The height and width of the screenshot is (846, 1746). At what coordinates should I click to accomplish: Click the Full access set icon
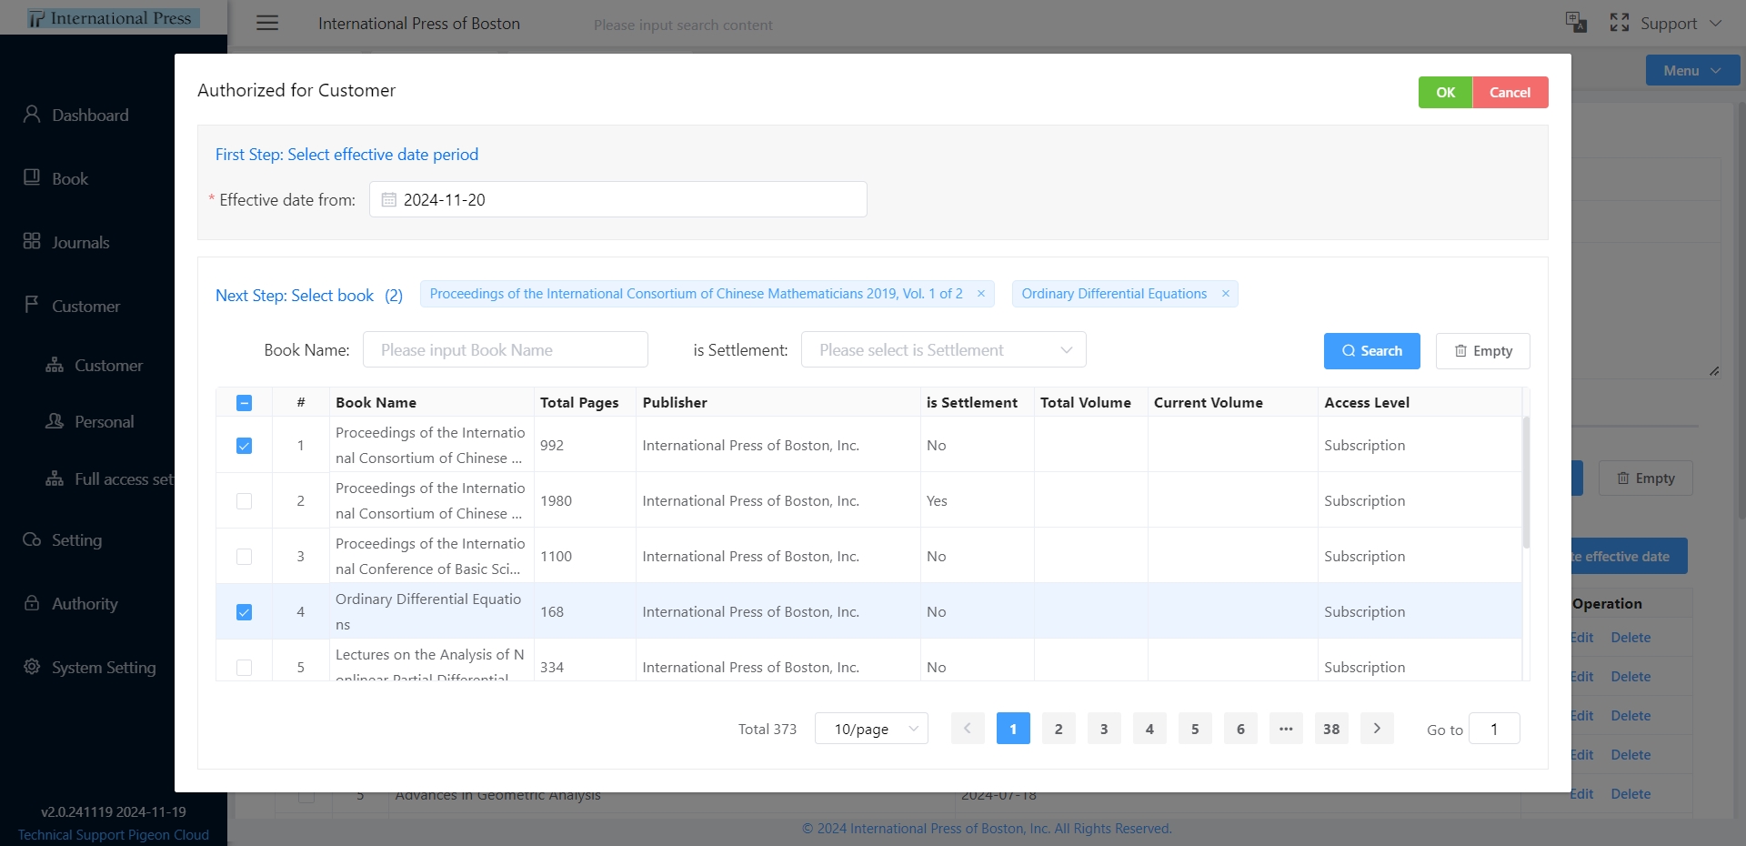(55, 478)
